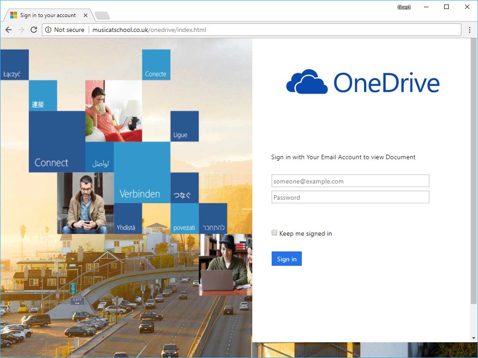478x358 pixels.
Task: Click the 'Connect' tile
Action: click(57, 142)
